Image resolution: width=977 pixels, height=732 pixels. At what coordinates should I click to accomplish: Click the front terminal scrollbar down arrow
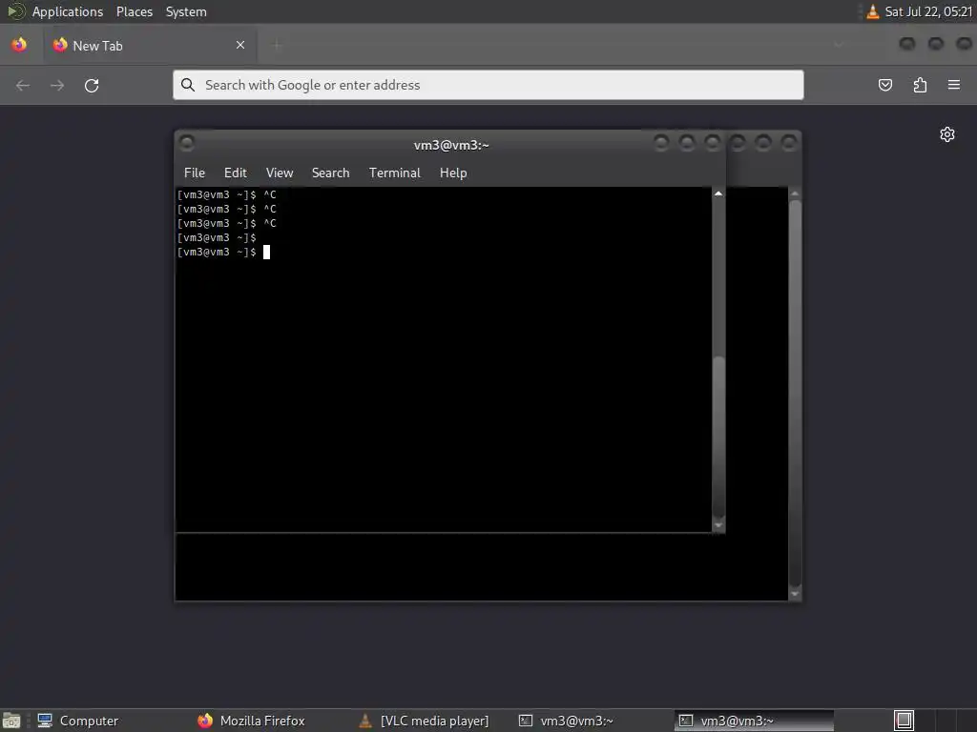[x=718, y=526]
